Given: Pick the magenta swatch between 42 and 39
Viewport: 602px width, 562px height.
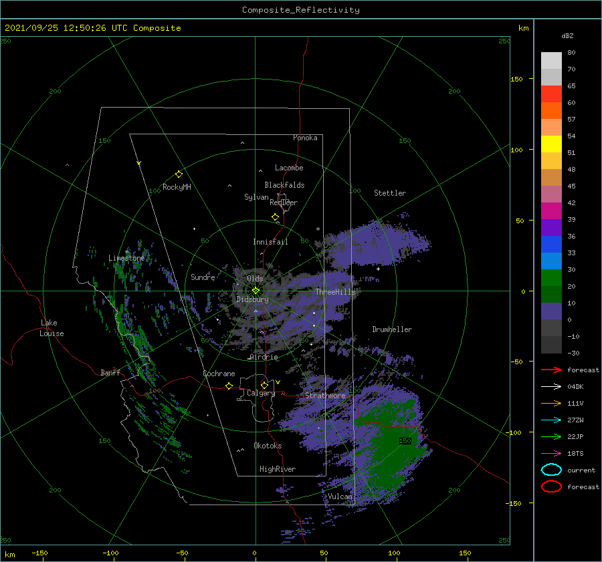Looking at the screenshot, I should [551, 211].
